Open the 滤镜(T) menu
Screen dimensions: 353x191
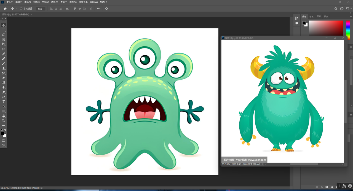(x=64, y=2)
